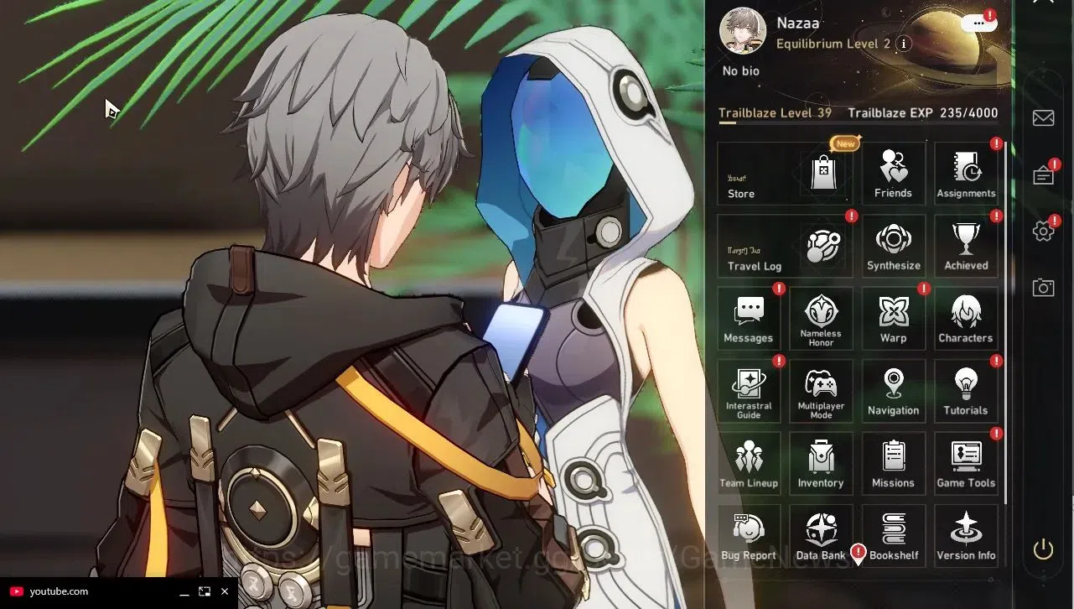Open the Messages menu
The height and width of the screenshot is (609, 1074).
click(749, 319)
